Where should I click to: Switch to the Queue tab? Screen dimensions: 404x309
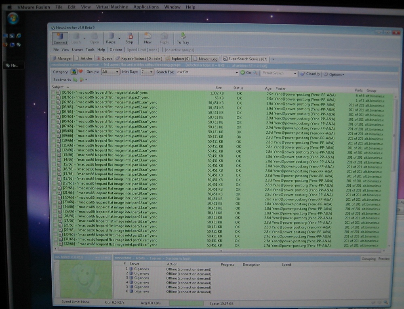click(104, 59)
